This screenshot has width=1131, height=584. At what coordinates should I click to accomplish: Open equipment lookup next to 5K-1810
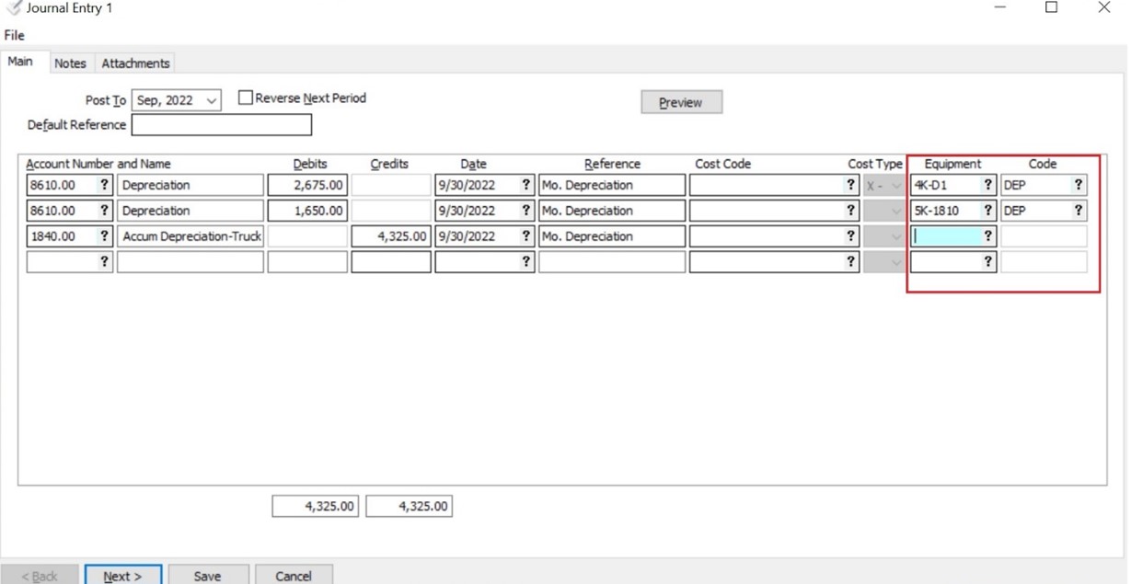987,211
